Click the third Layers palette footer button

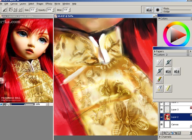pyautogui.click(x=169, y=133)
